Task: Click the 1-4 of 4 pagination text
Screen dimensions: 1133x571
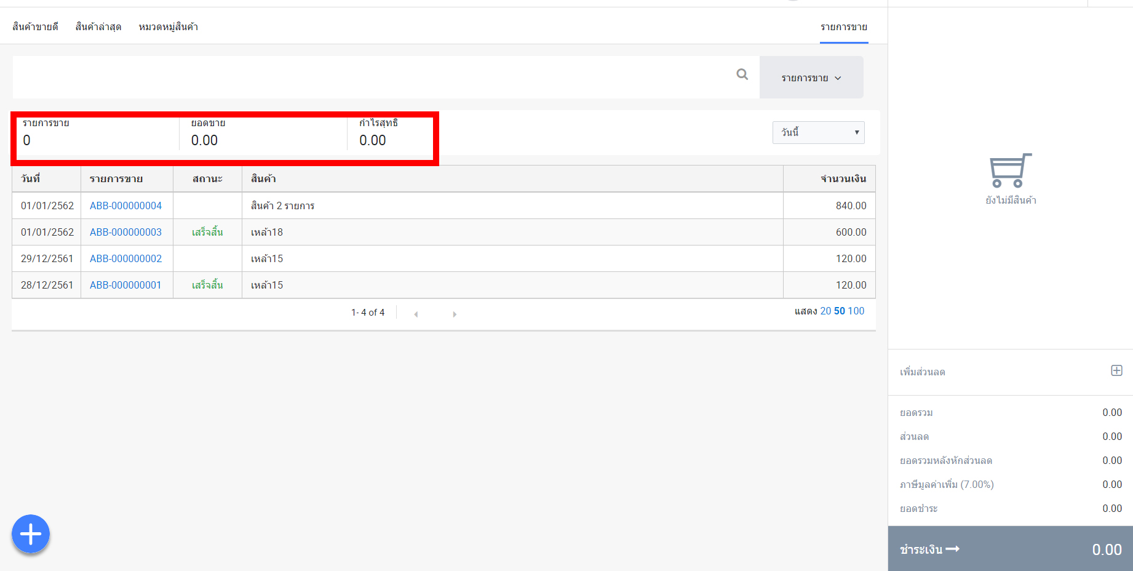Action: coord(368,313)
